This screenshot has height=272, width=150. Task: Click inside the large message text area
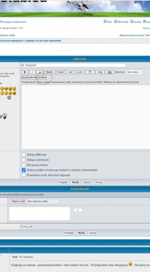[x=86, y=117]
